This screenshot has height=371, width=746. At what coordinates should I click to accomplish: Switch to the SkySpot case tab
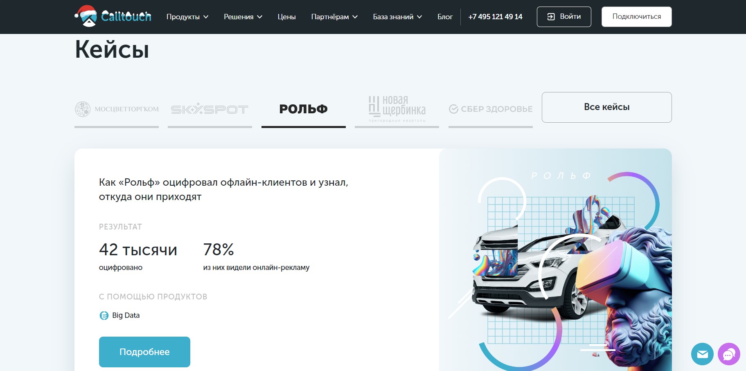(210, 110)
